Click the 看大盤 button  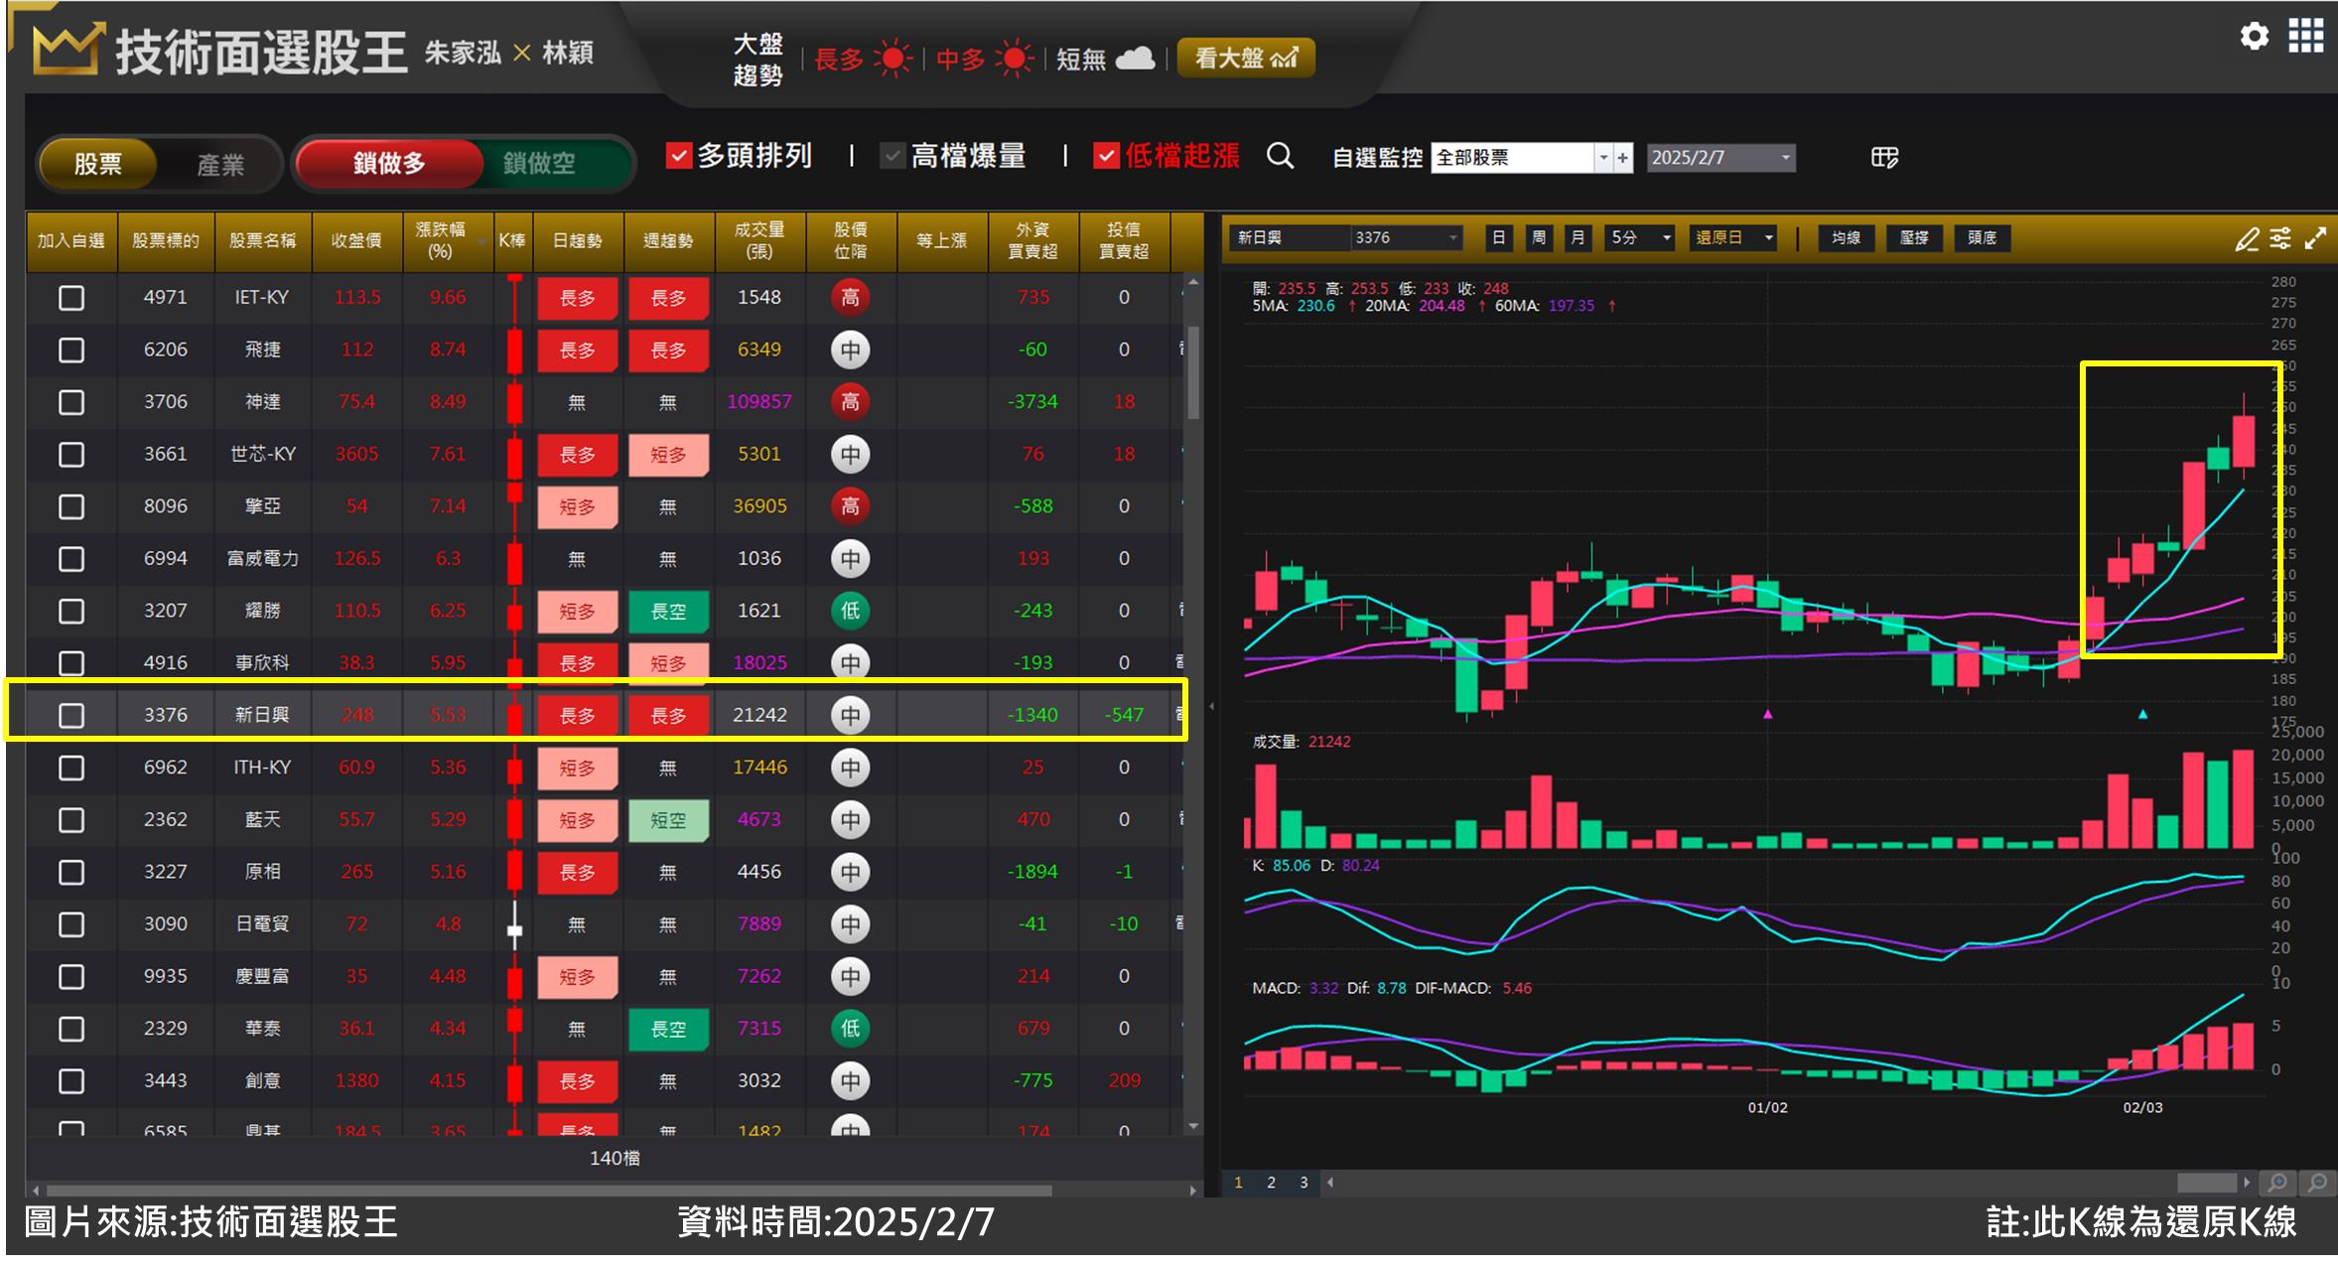click(1246, 58)
